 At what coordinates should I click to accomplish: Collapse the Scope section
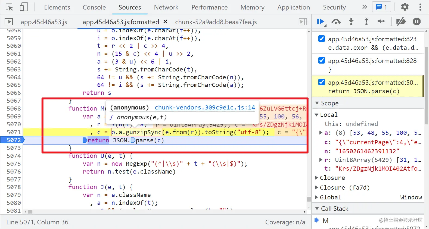[317, 103]
